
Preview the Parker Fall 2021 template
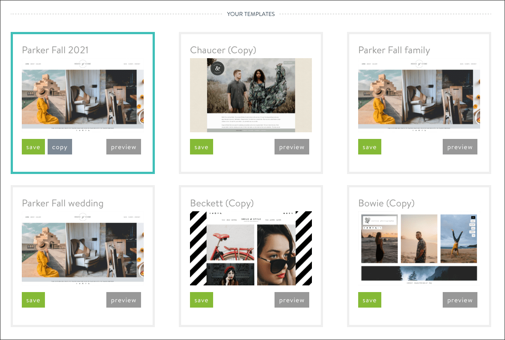[x=123, y=146]
